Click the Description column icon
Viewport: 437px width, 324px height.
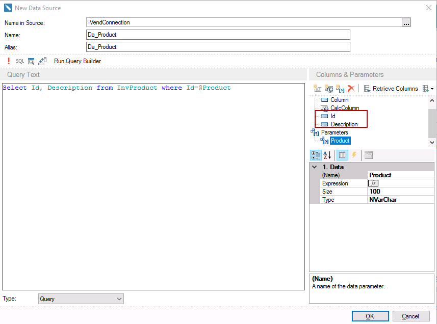324,124
